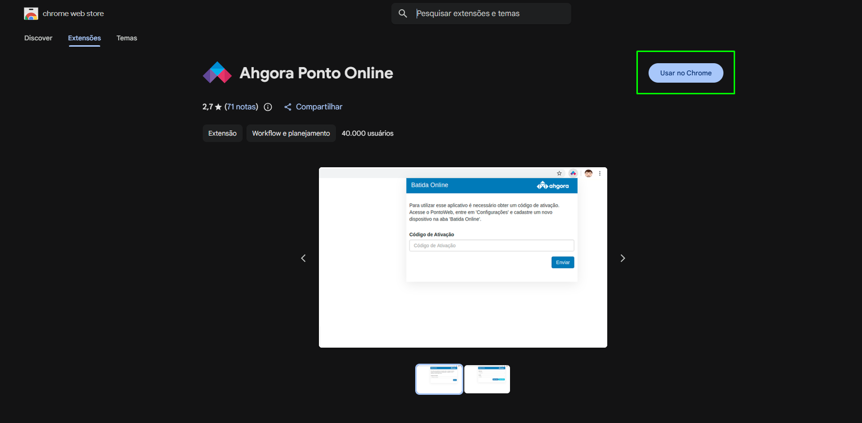
Task: Show next screenshot with right arrow
Action: [623, 258]
